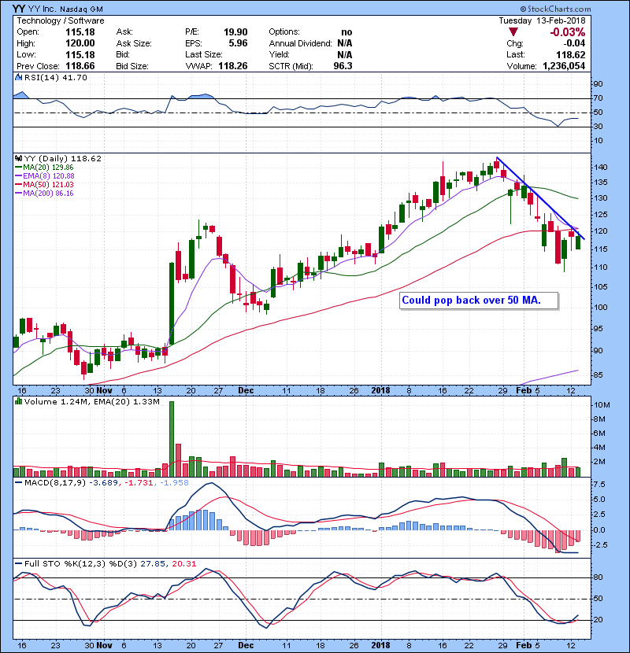Click the Ask Size label
Image resolution: width=630 pixels, height=653 pixels.
coord(134,43)
